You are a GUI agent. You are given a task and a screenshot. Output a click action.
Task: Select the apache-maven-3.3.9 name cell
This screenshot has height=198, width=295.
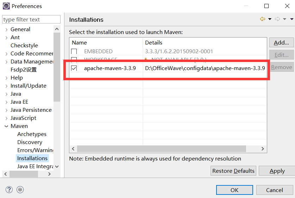[x=110, y=68]
